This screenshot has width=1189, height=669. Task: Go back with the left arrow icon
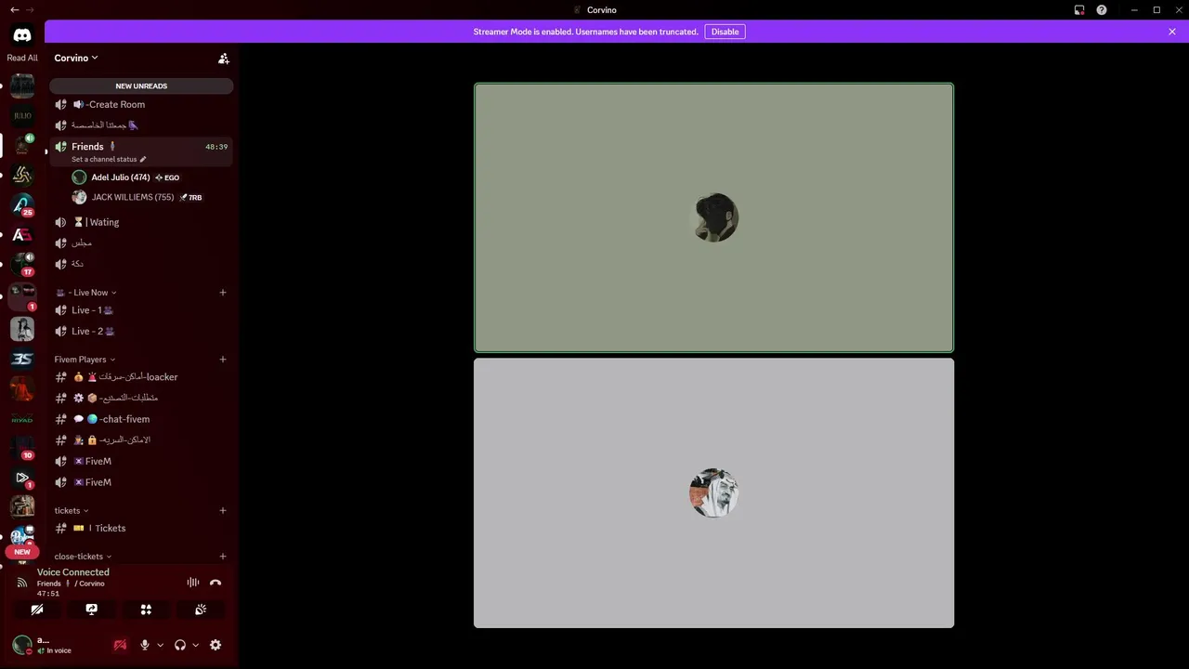click(x=14, y=10)
